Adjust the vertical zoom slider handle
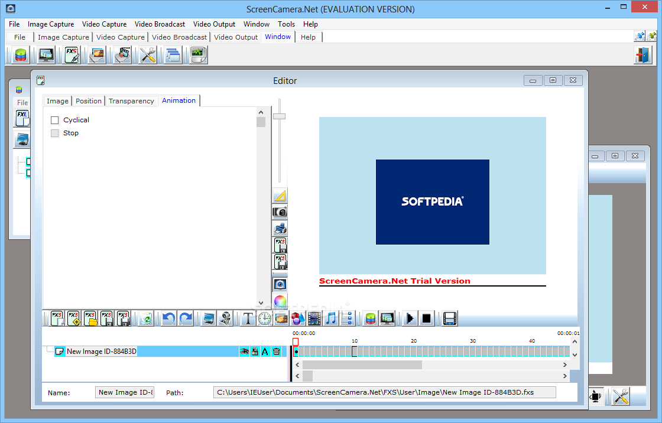Viewport: 662px width, 423px height. 279,116
